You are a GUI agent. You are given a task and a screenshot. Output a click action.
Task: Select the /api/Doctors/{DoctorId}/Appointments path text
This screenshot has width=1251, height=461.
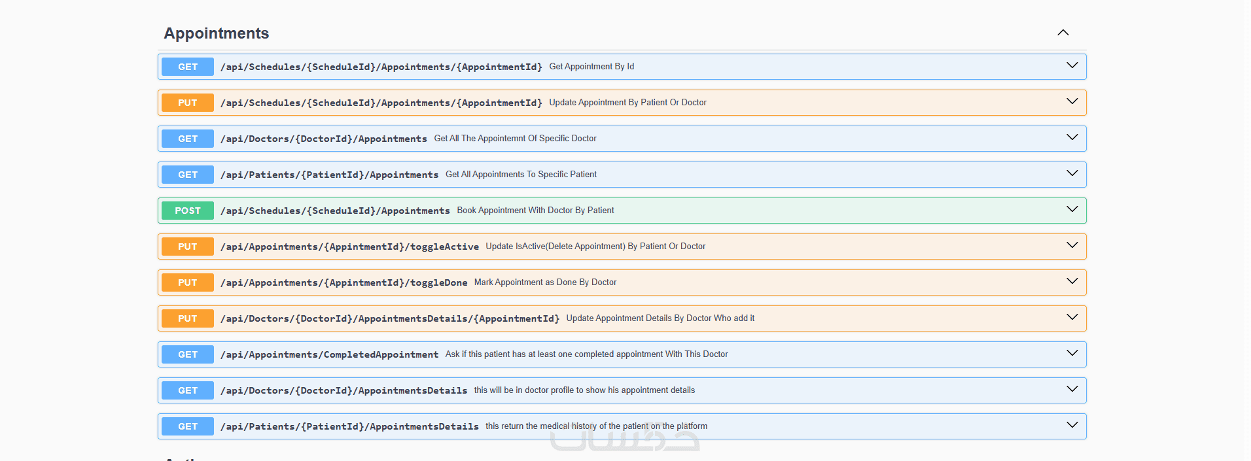(323, 139)
